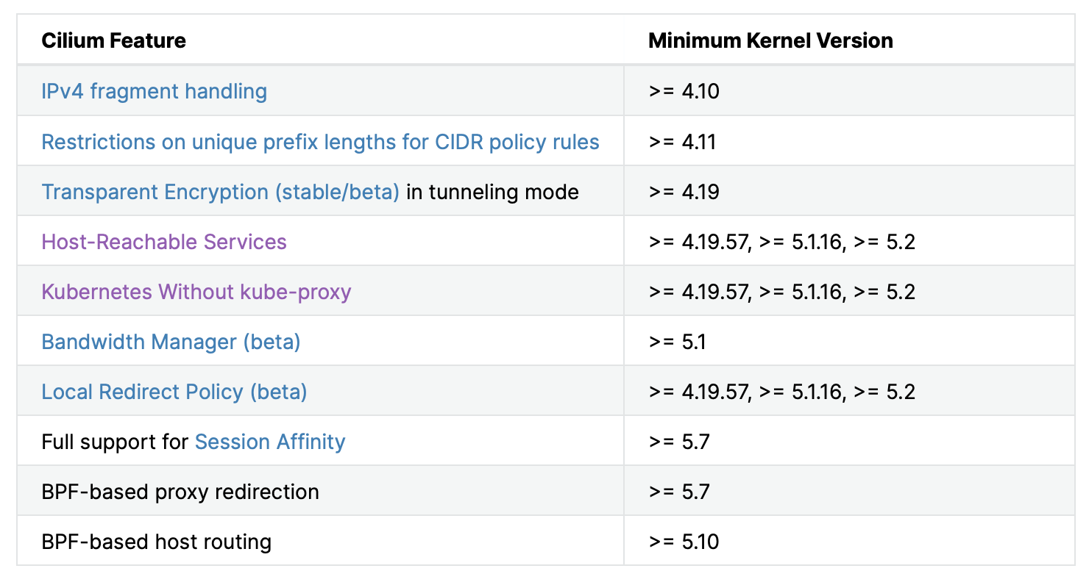This screenshot has width=1089, height=585.
Task: Follow the Session Affinity link
Action: 269,442
